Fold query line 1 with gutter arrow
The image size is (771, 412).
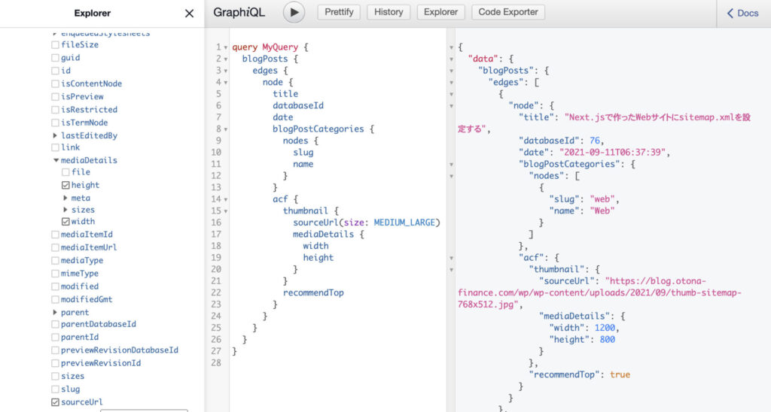tap(226, 47)
